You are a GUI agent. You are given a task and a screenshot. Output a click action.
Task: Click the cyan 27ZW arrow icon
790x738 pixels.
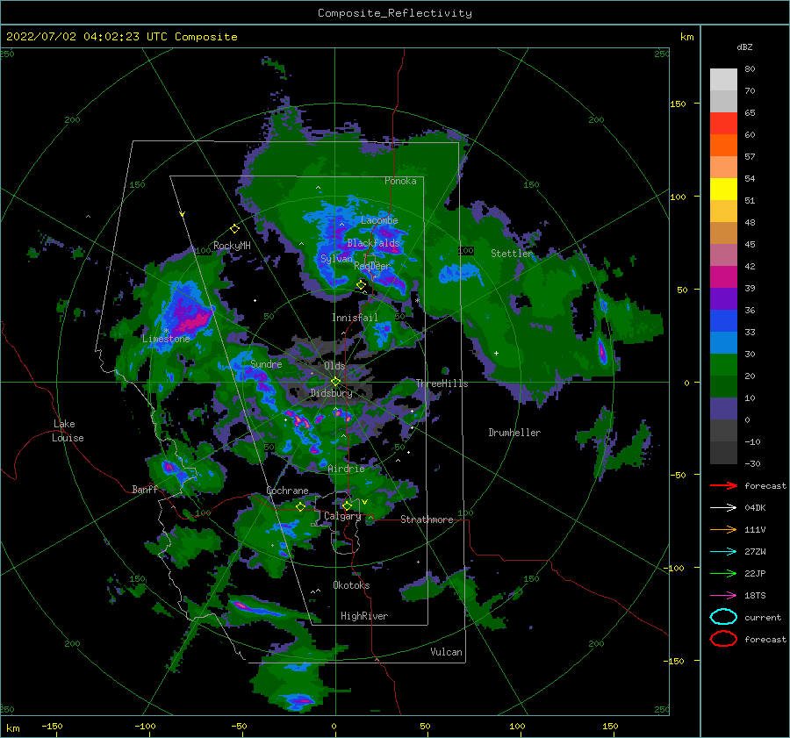click(x=723, y=552)
